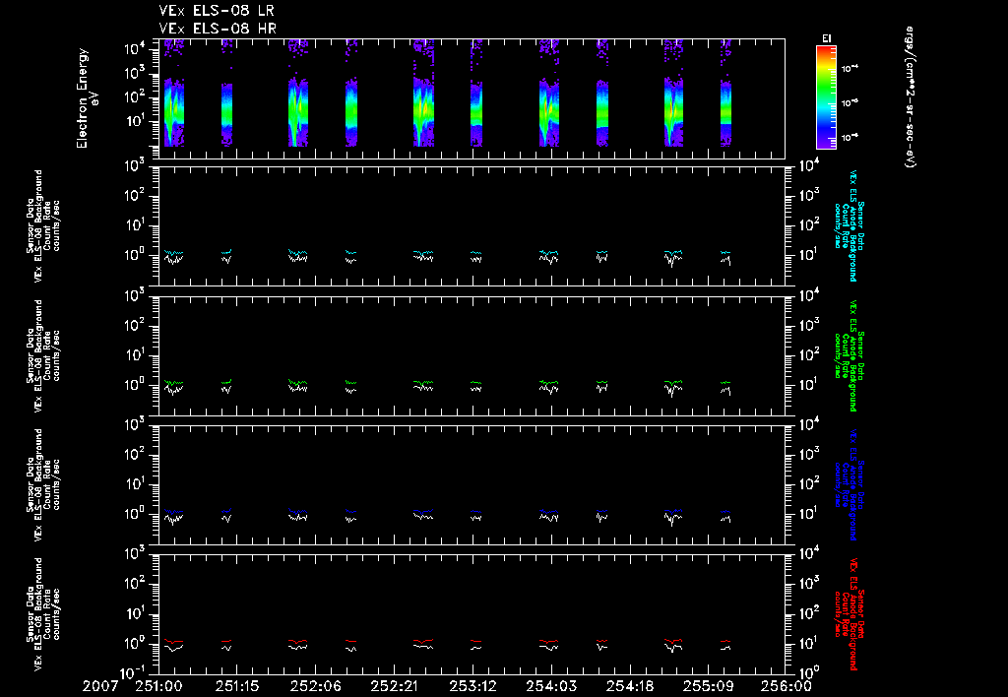Click the "256:00" time axis tick label
This screenshot has width=1008, height=697.
[788, 687]
